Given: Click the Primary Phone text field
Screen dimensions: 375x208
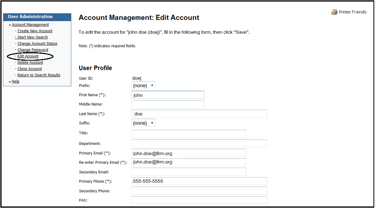Looking at the screenshot, I should click(199, 181).
